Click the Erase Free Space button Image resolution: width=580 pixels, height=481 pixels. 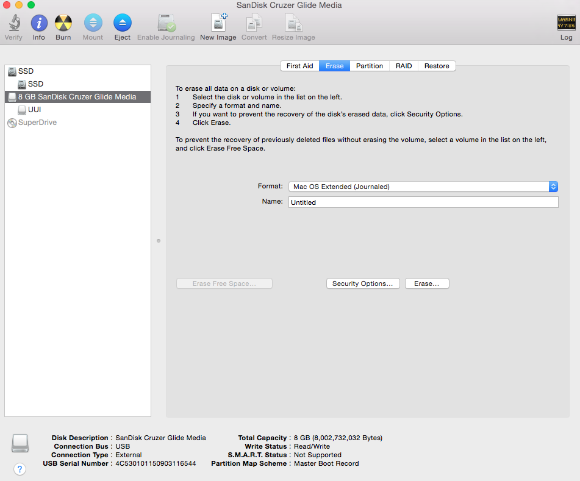pos(224,283)
